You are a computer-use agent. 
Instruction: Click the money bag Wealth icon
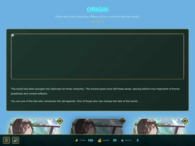coord(100,140)
